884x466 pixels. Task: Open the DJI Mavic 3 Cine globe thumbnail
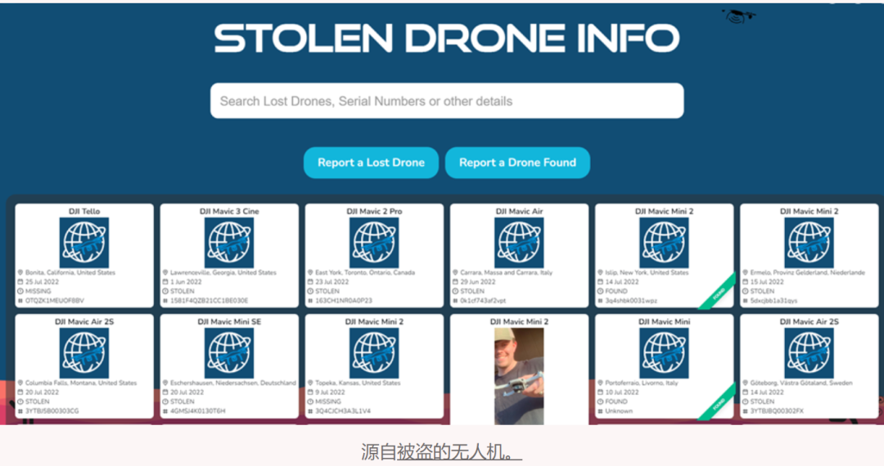point(229,243)
